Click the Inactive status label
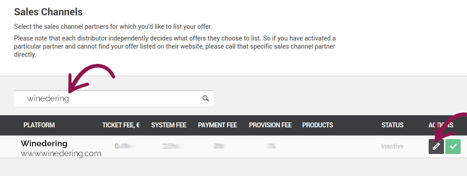The height and width of the screenshot is (176, 467). pyautogui.click(x=392, y=146)
